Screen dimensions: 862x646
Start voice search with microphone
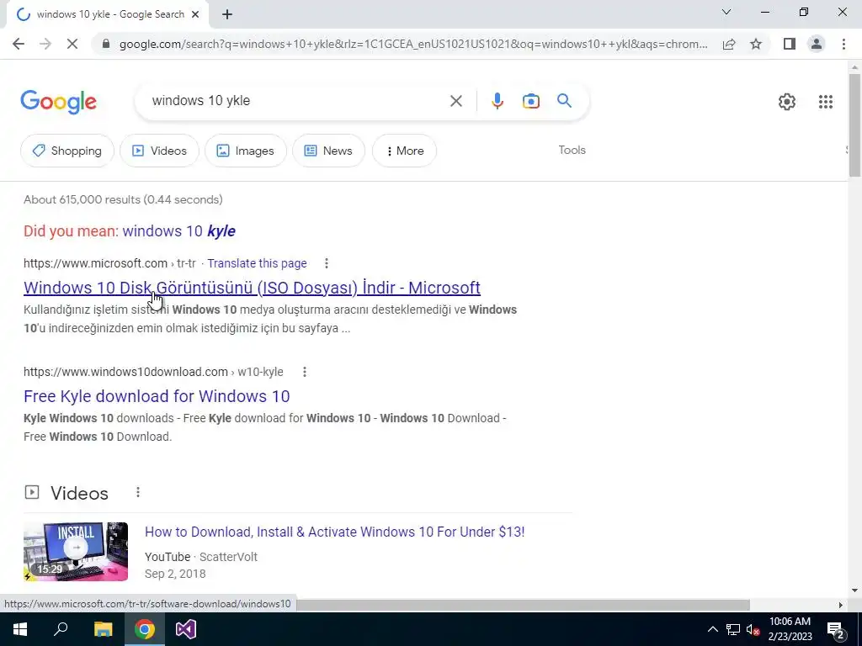pyautogui.click(x=497, y=101)
